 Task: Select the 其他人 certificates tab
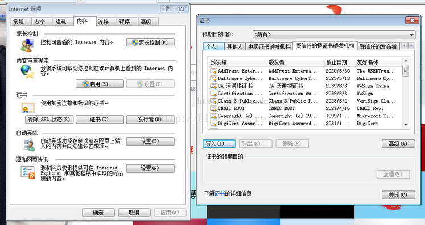[235, 46]
